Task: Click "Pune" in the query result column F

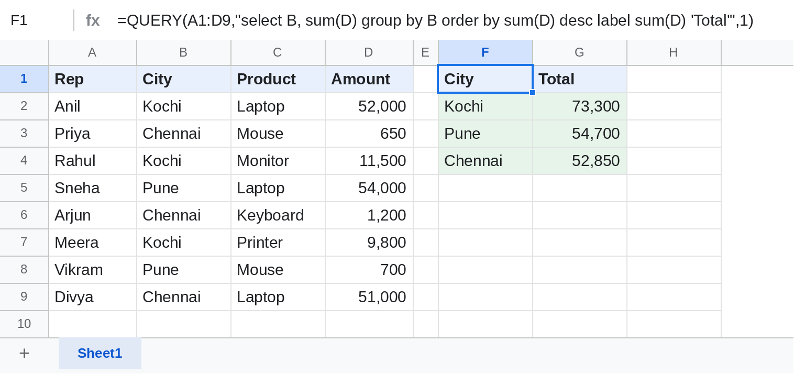Action: click(x=486, y=134)
